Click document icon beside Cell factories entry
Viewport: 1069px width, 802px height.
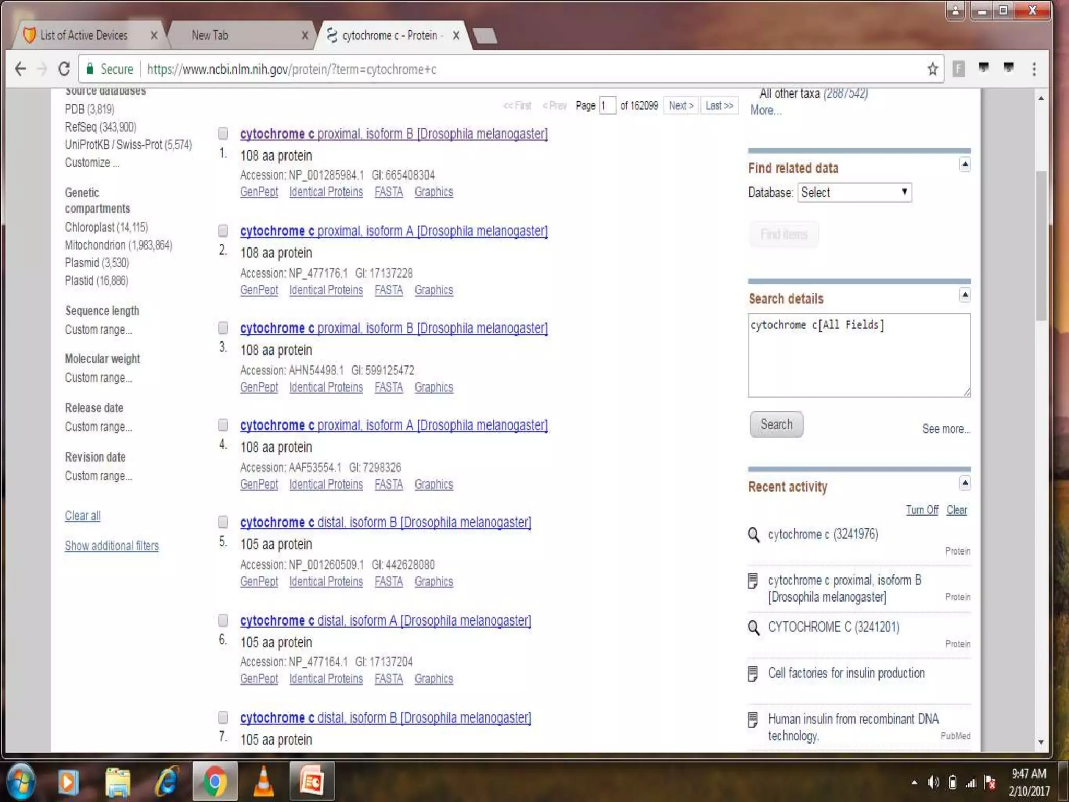[x=753, y=674]
